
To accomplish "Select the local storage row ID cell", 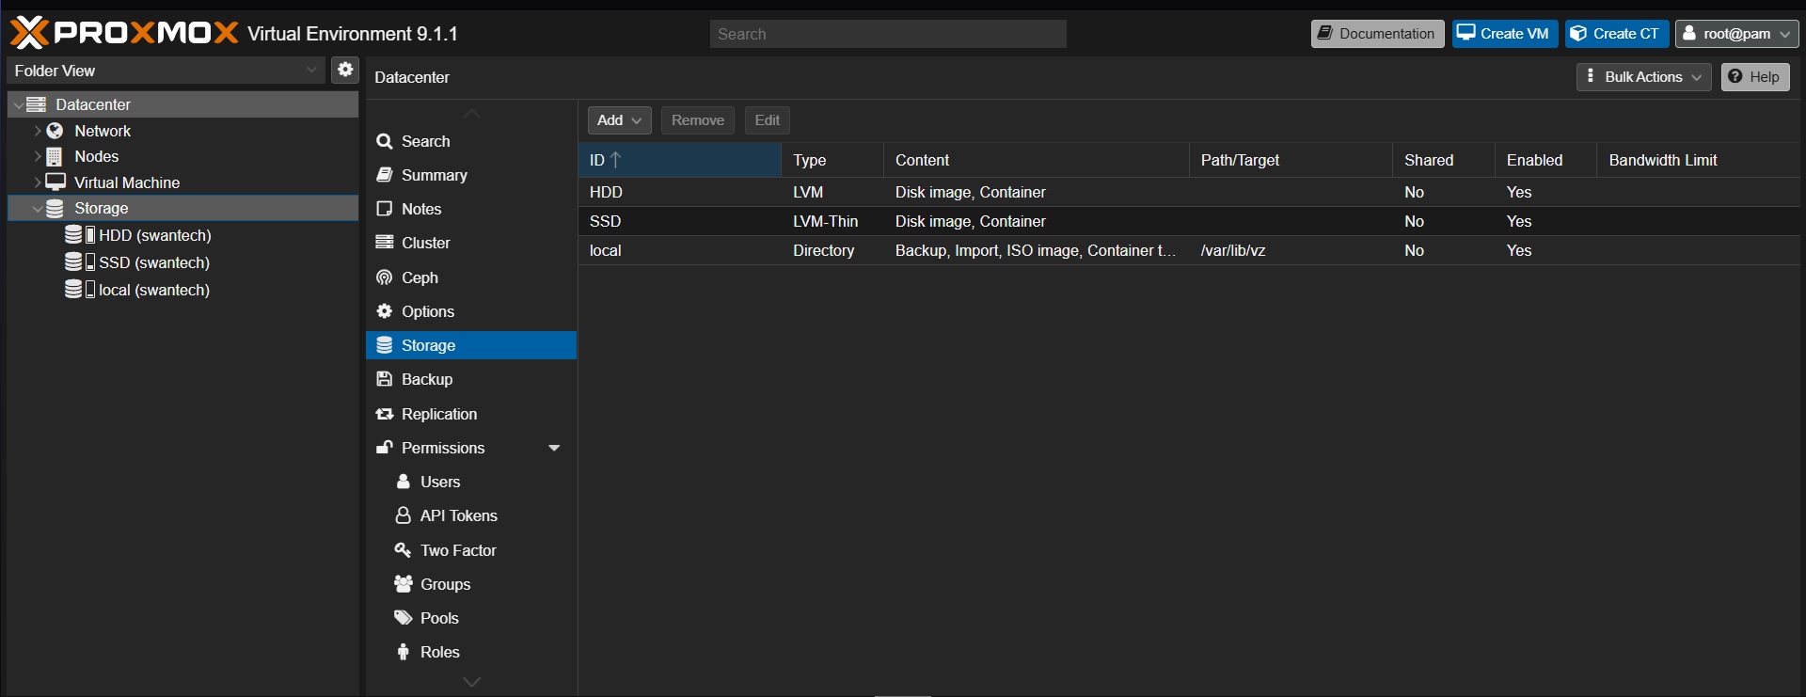I will 679,250.
